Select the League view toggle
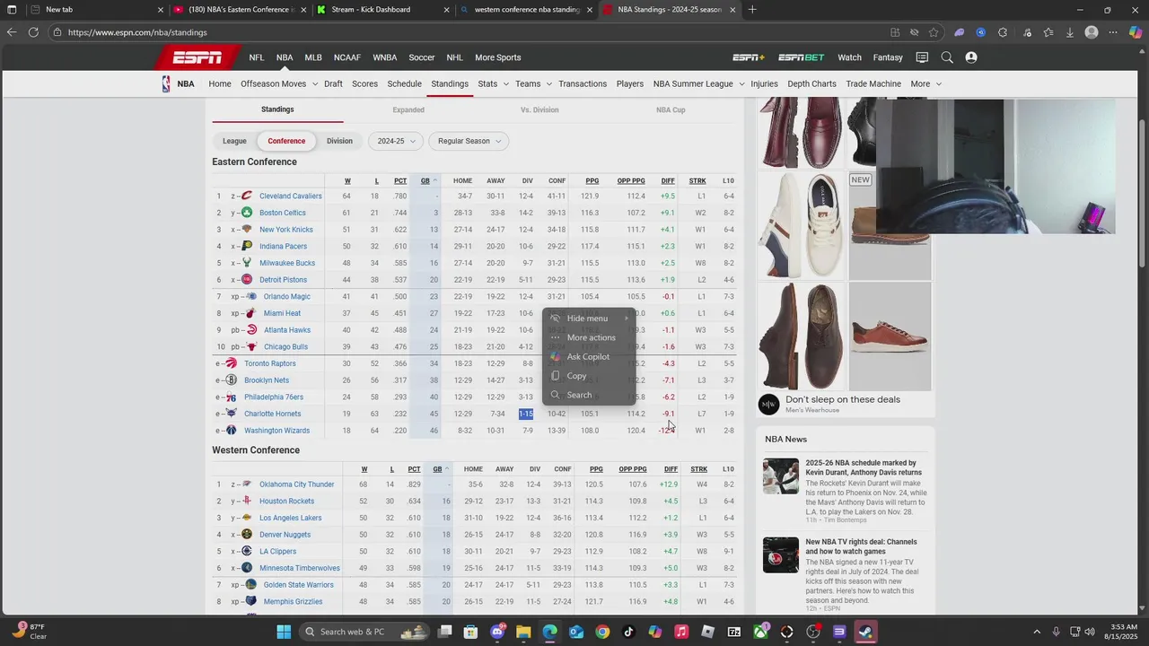The image size is (1149, 646). click(234, 141)
